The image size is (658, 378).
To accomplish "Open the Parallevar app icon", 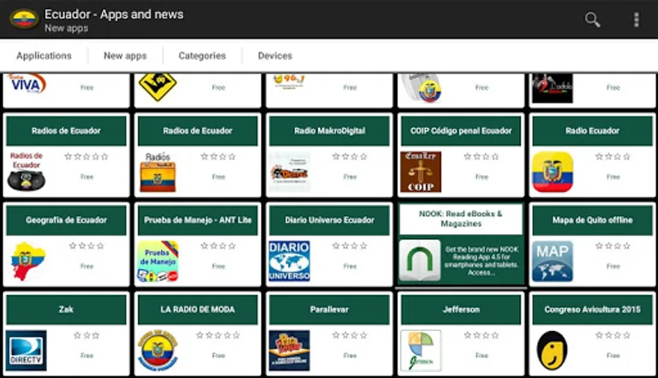I will coord(290,351).
